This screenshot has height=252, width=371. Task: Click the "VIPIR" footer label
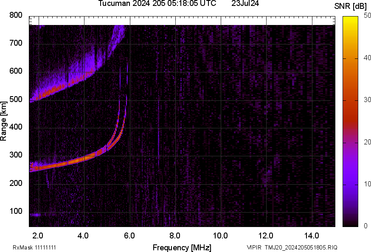pos(254,247)
